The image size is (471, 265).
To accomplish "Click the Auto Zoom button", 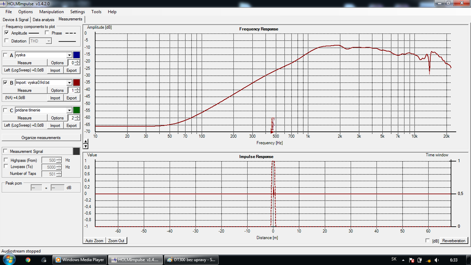I will click(95, 241).
